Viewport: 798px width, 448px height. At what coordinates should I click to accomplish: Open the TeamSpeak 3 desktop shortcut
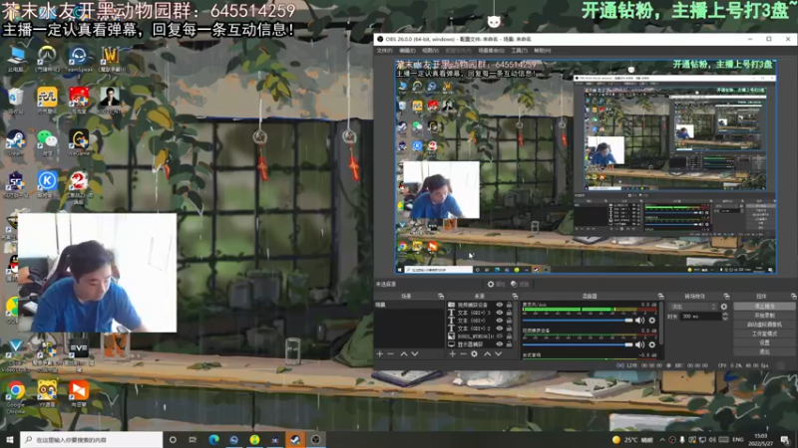tap(79, 60)
